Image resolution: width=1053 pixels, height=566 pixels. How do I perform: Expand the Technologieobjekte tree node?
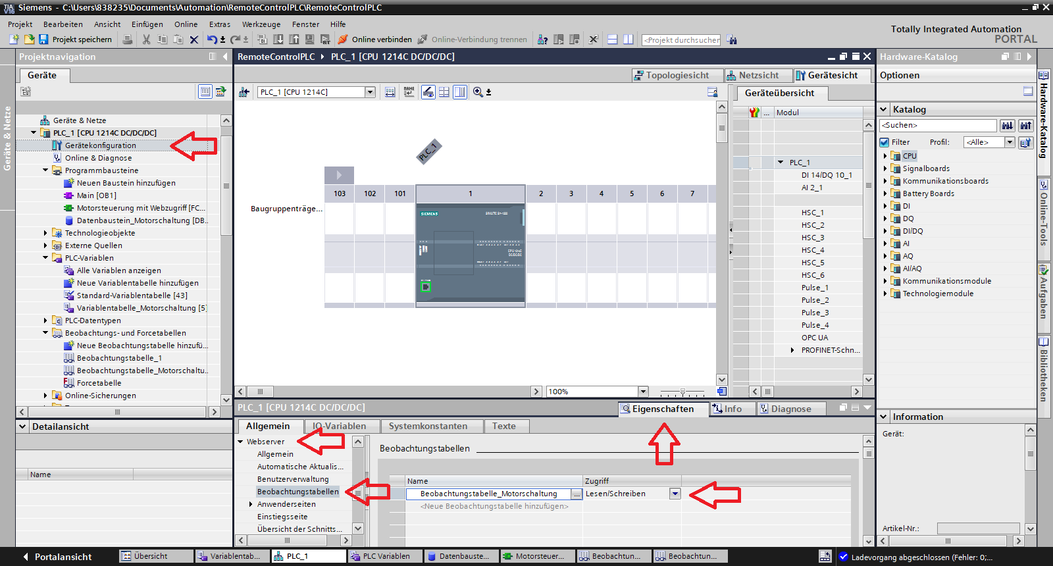(45, 233)
